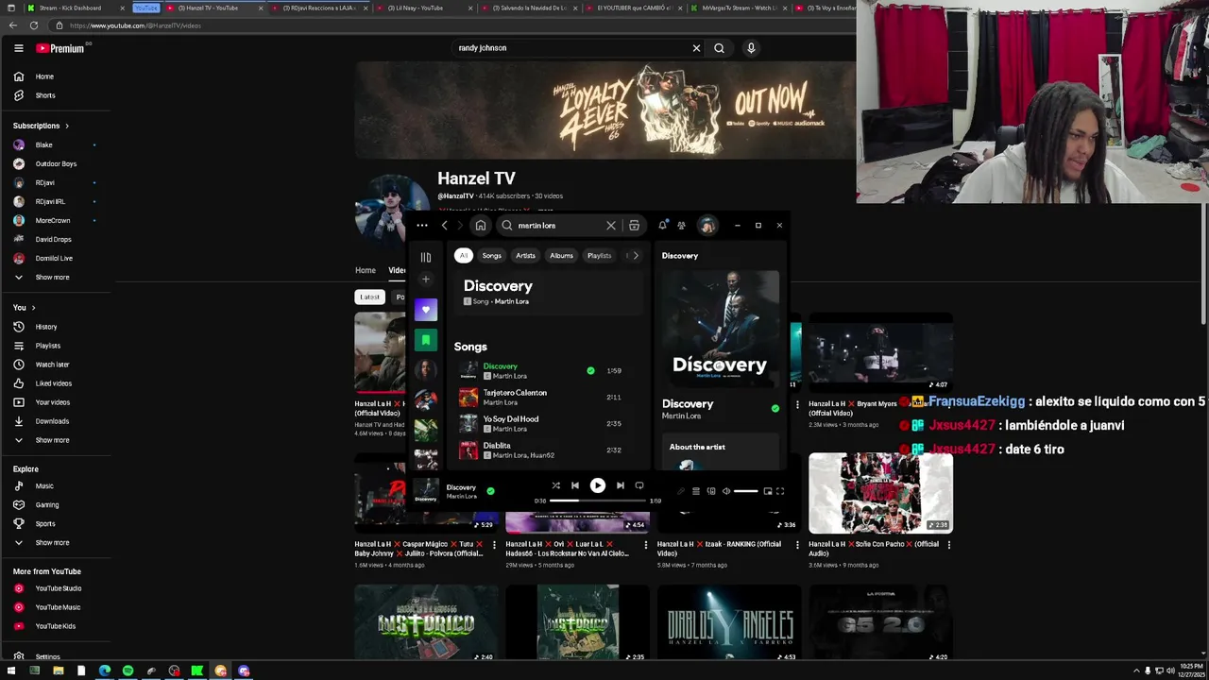
Task: Open YouTube Studio in sidebar
Action: click(59, 588)
